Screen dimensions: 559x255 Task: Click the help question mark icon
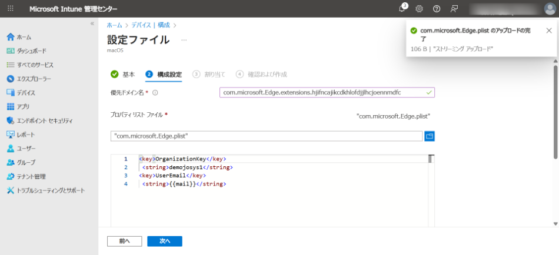pyautogui.click(x=437, y=9)
